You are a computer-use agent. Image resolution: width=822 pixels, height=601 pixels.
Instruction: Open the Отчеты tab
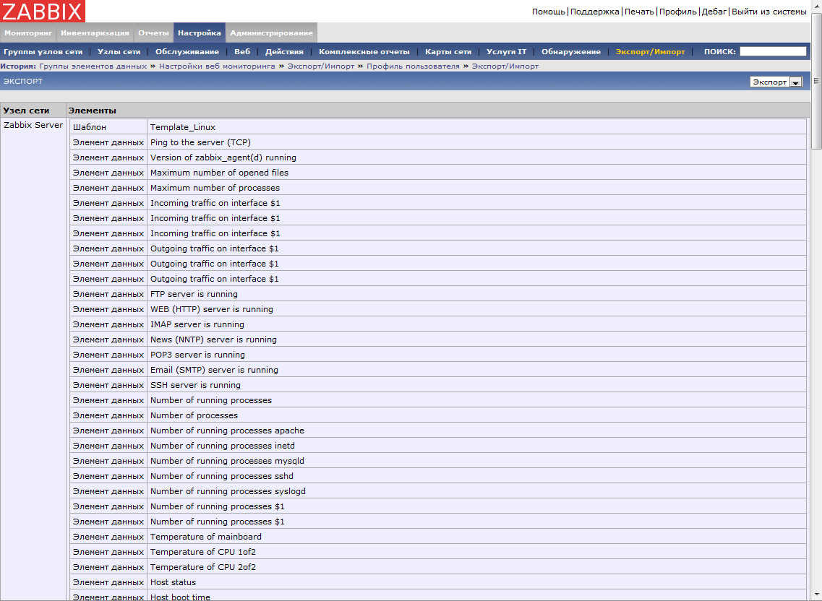153,33
